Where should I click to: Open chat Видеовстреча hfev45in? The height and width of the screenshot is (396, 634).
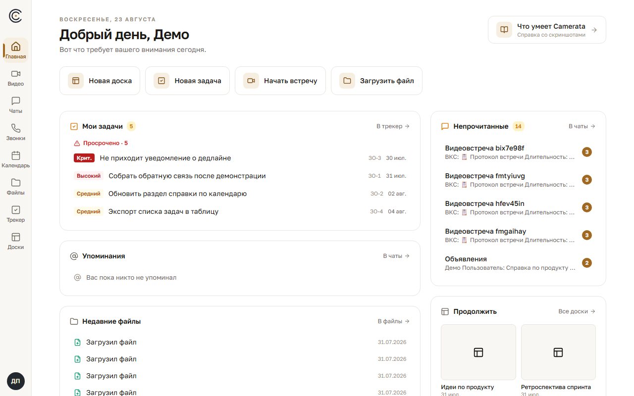pyautogui.click(x=518, y=207)
